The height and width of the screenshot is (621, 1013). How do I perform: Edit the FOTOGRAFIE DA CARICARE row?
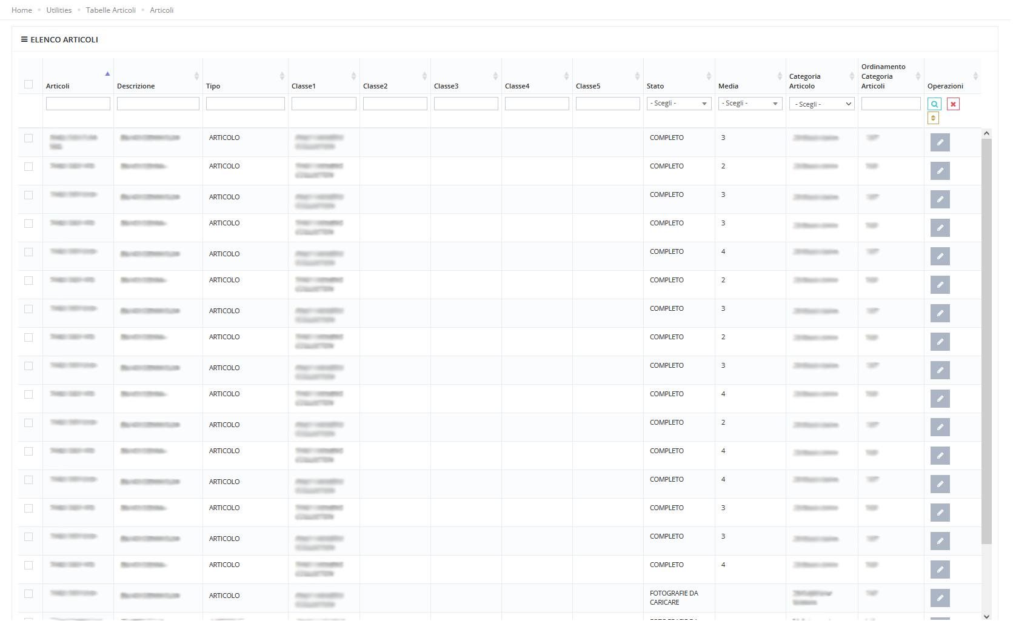[x=940, y=598]
